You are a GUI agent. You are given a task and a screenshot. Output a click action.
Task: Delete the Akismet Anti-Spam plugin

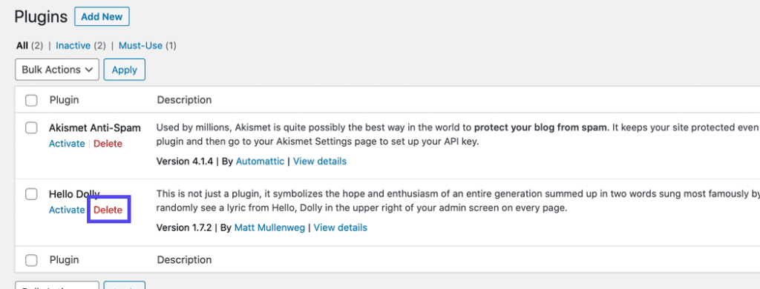[108, 144]
